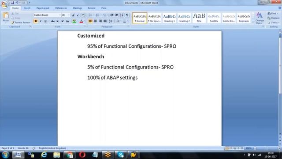Sort the selected paragraphs
This screenshot has width=282, height=159.
point(122,15)
